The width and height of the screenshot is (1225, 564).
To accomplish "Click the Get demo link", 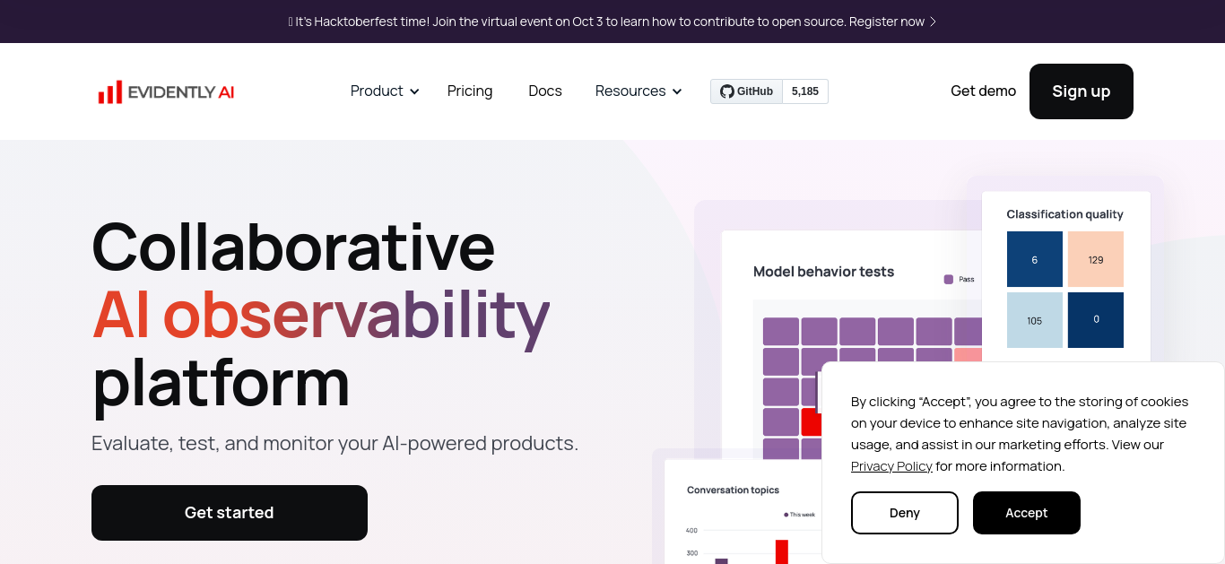I will click(983, 91).
